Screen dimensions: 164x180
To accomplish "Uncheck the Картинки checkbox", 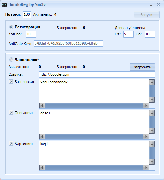I will [11, 144].
